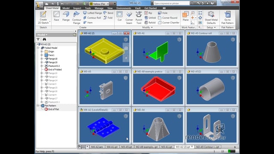Viewport: 274px width, 154px height.
Task: Open the Cut tool
Action: click(x=119, y=16)
